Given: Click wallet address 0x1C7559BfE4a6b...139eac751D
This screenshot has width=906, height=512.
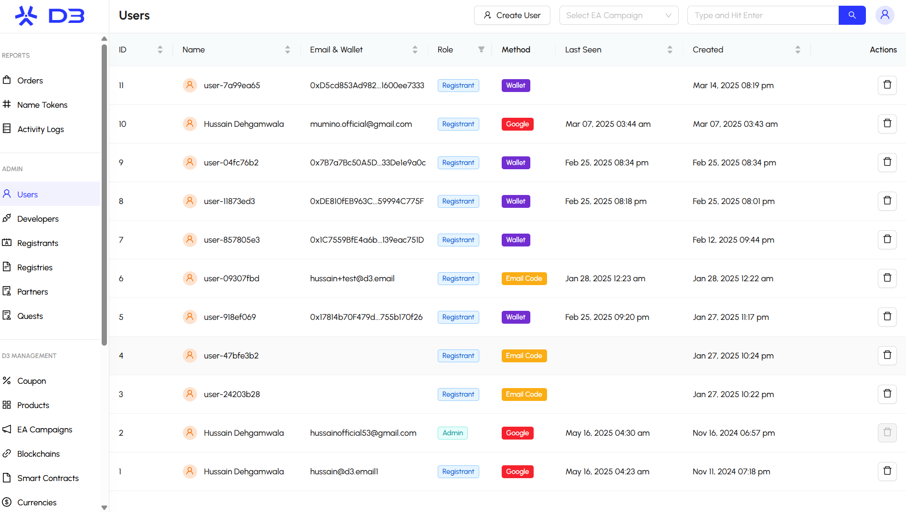Looking at the screenshot, I should coord(367,240).
